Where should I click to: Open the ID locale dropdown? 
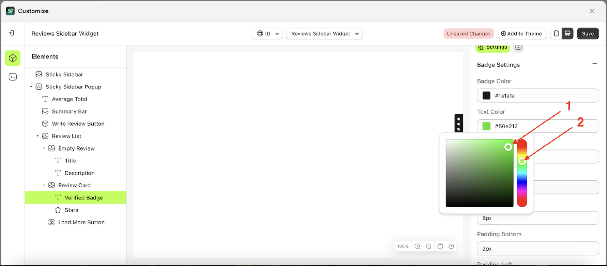[267, 33]
